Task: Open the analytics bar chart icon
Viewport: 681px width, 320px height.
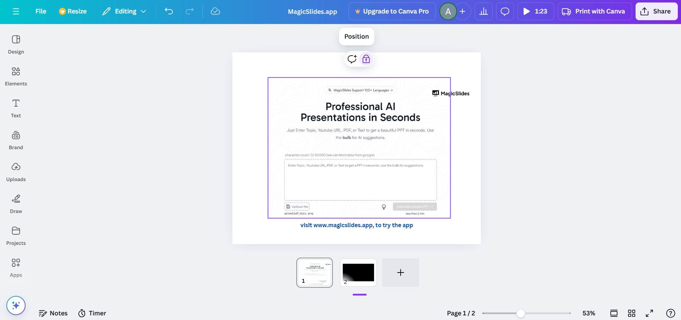Action: (x=484, y=11)
